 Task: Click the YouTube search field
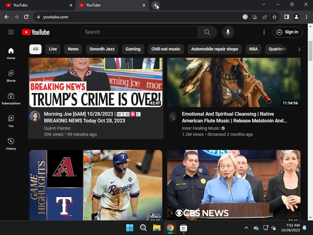pyautogui.click(x=139, y=32)
